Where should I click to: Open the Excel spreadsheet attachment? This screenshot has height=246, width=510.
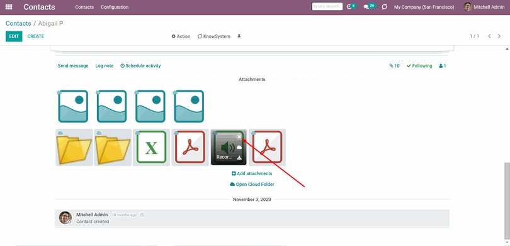151,147
